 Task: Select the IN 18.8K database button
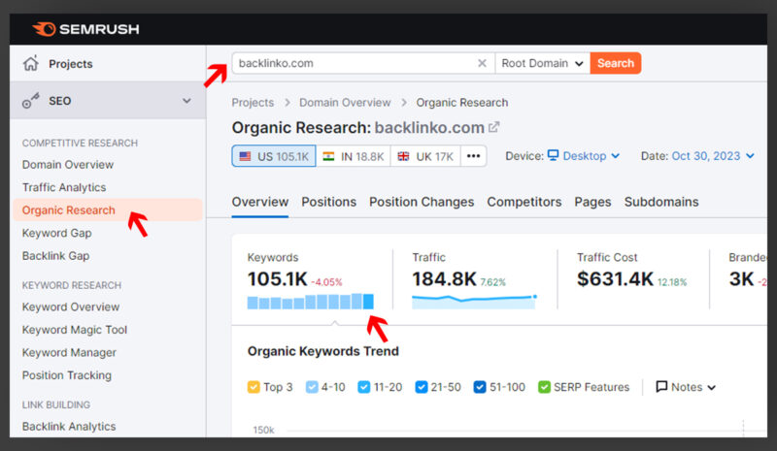pos(354,156)
